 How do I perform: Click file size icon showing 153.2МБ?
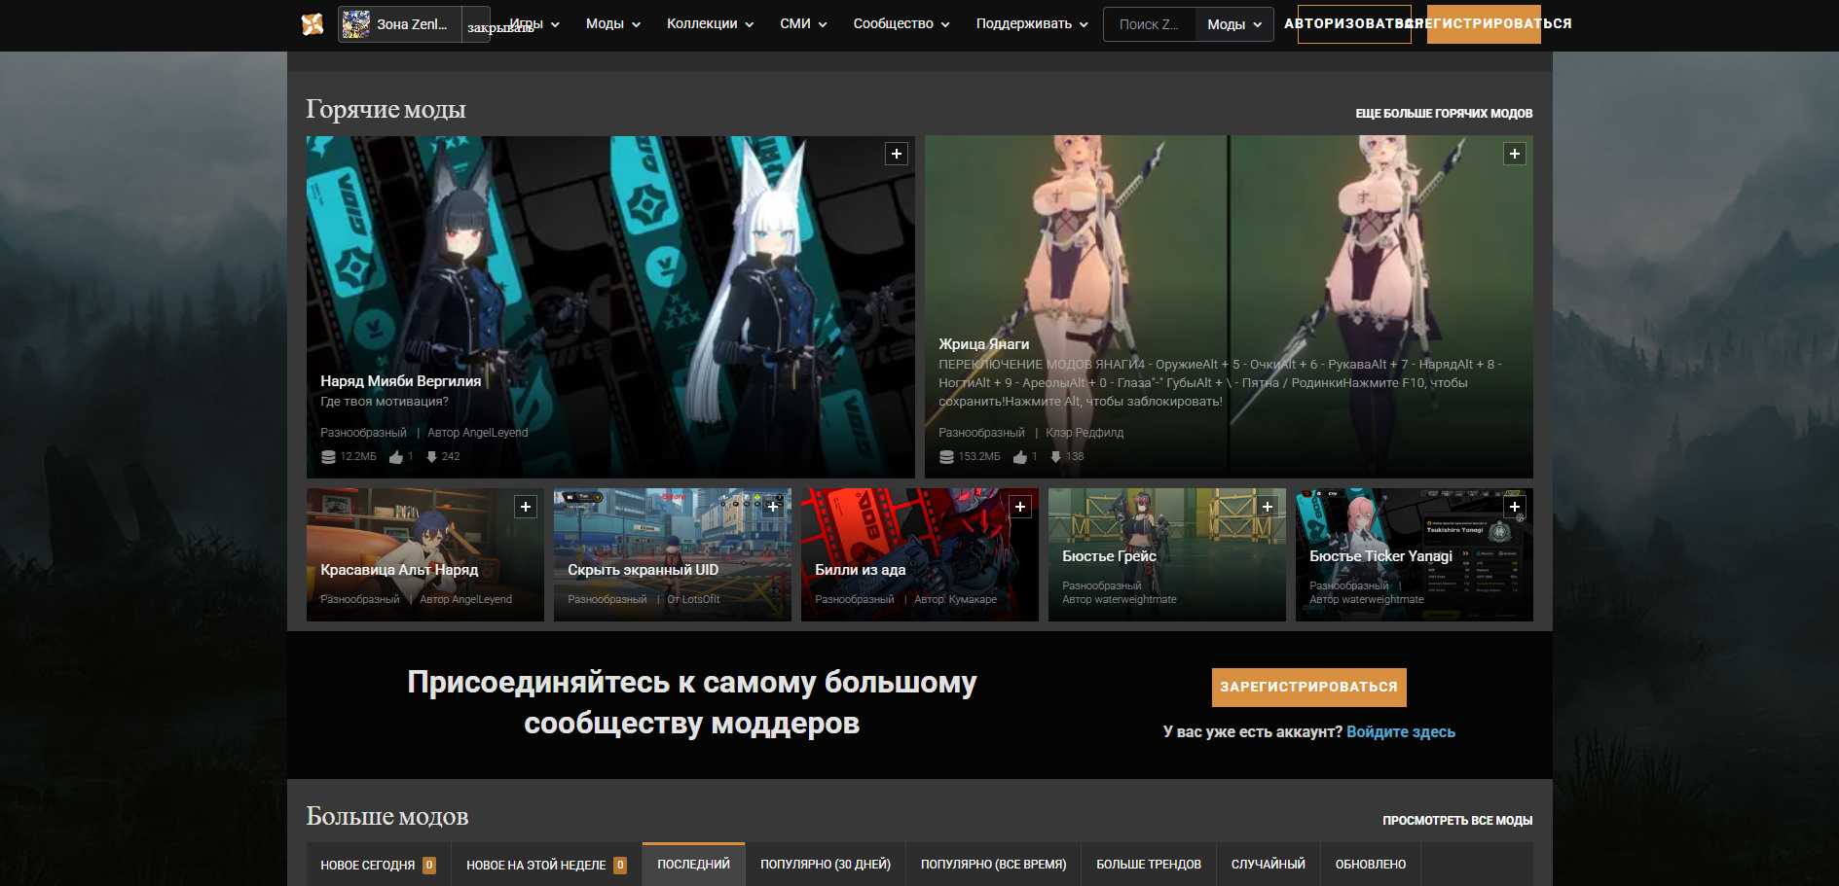[x=947, y=457]
